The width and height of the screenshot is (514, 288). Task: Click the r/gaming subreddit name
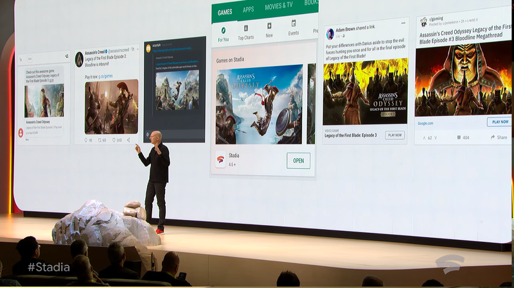436,19
